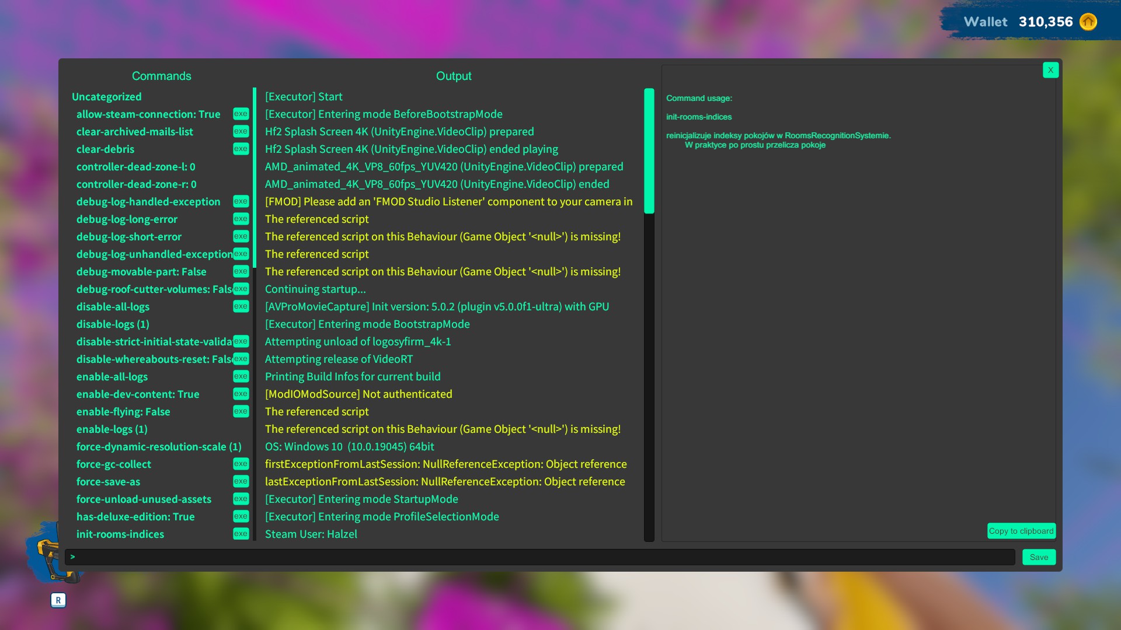Screen dimensions: 1121x630
Task: Expand the Uncategorized commands group
Action: tap(106, 97)
